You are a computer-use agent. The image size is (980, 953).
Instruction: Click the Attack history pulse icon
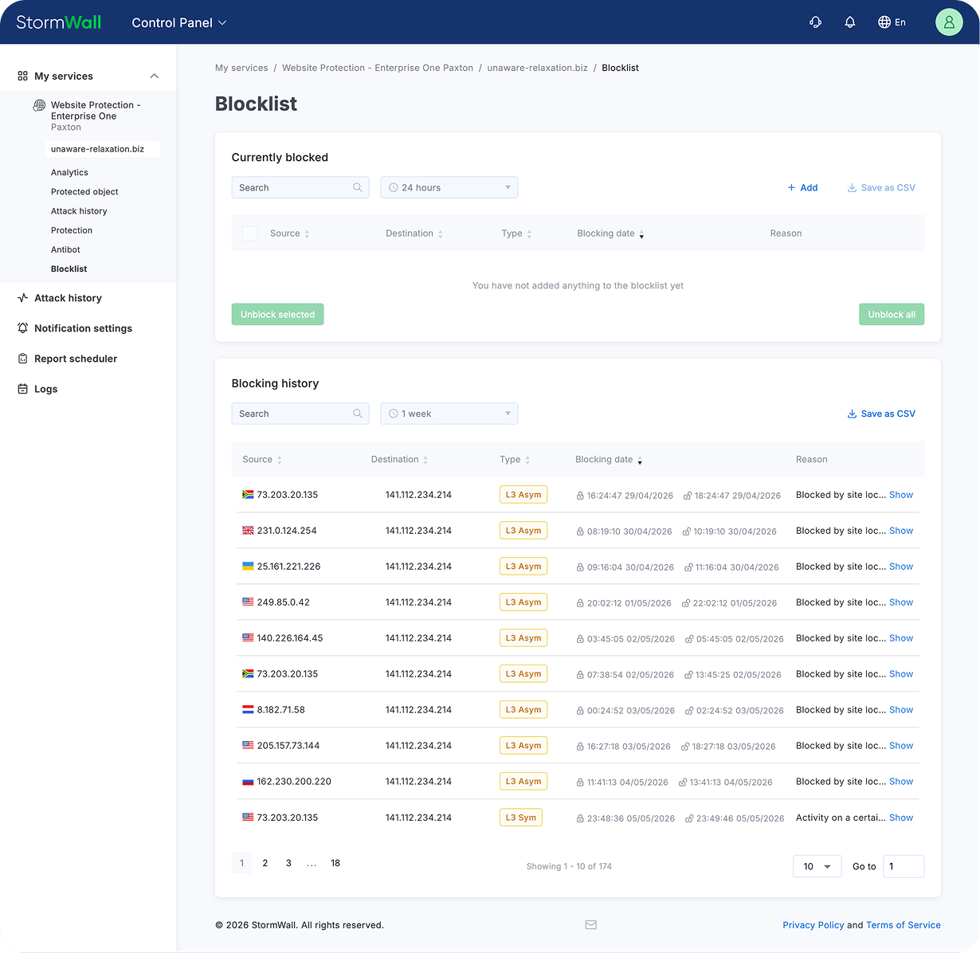(22, 298)
